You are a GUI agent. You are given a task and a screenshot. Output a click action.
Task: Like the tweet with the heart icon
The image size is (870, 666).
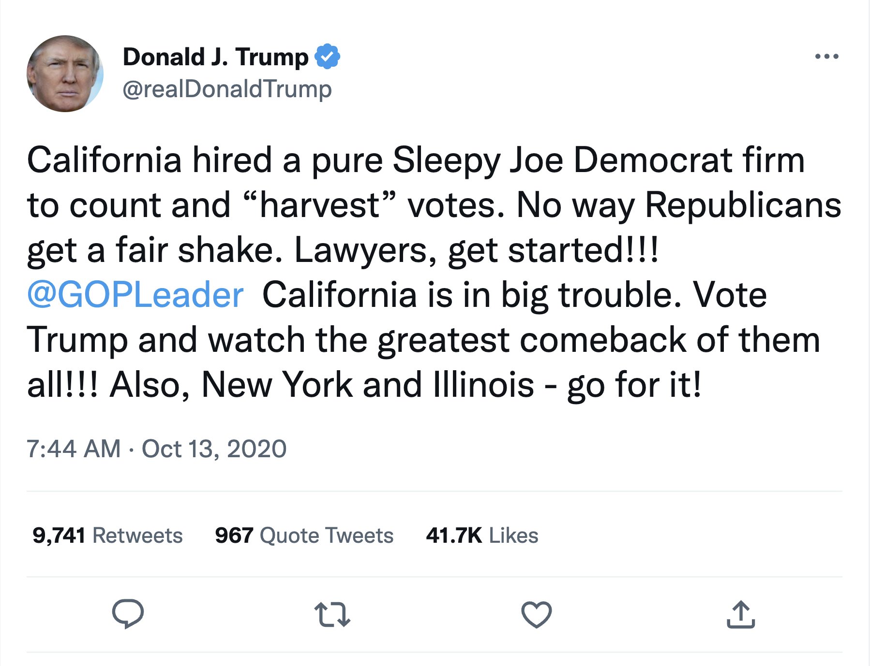(x=536, y=614)
